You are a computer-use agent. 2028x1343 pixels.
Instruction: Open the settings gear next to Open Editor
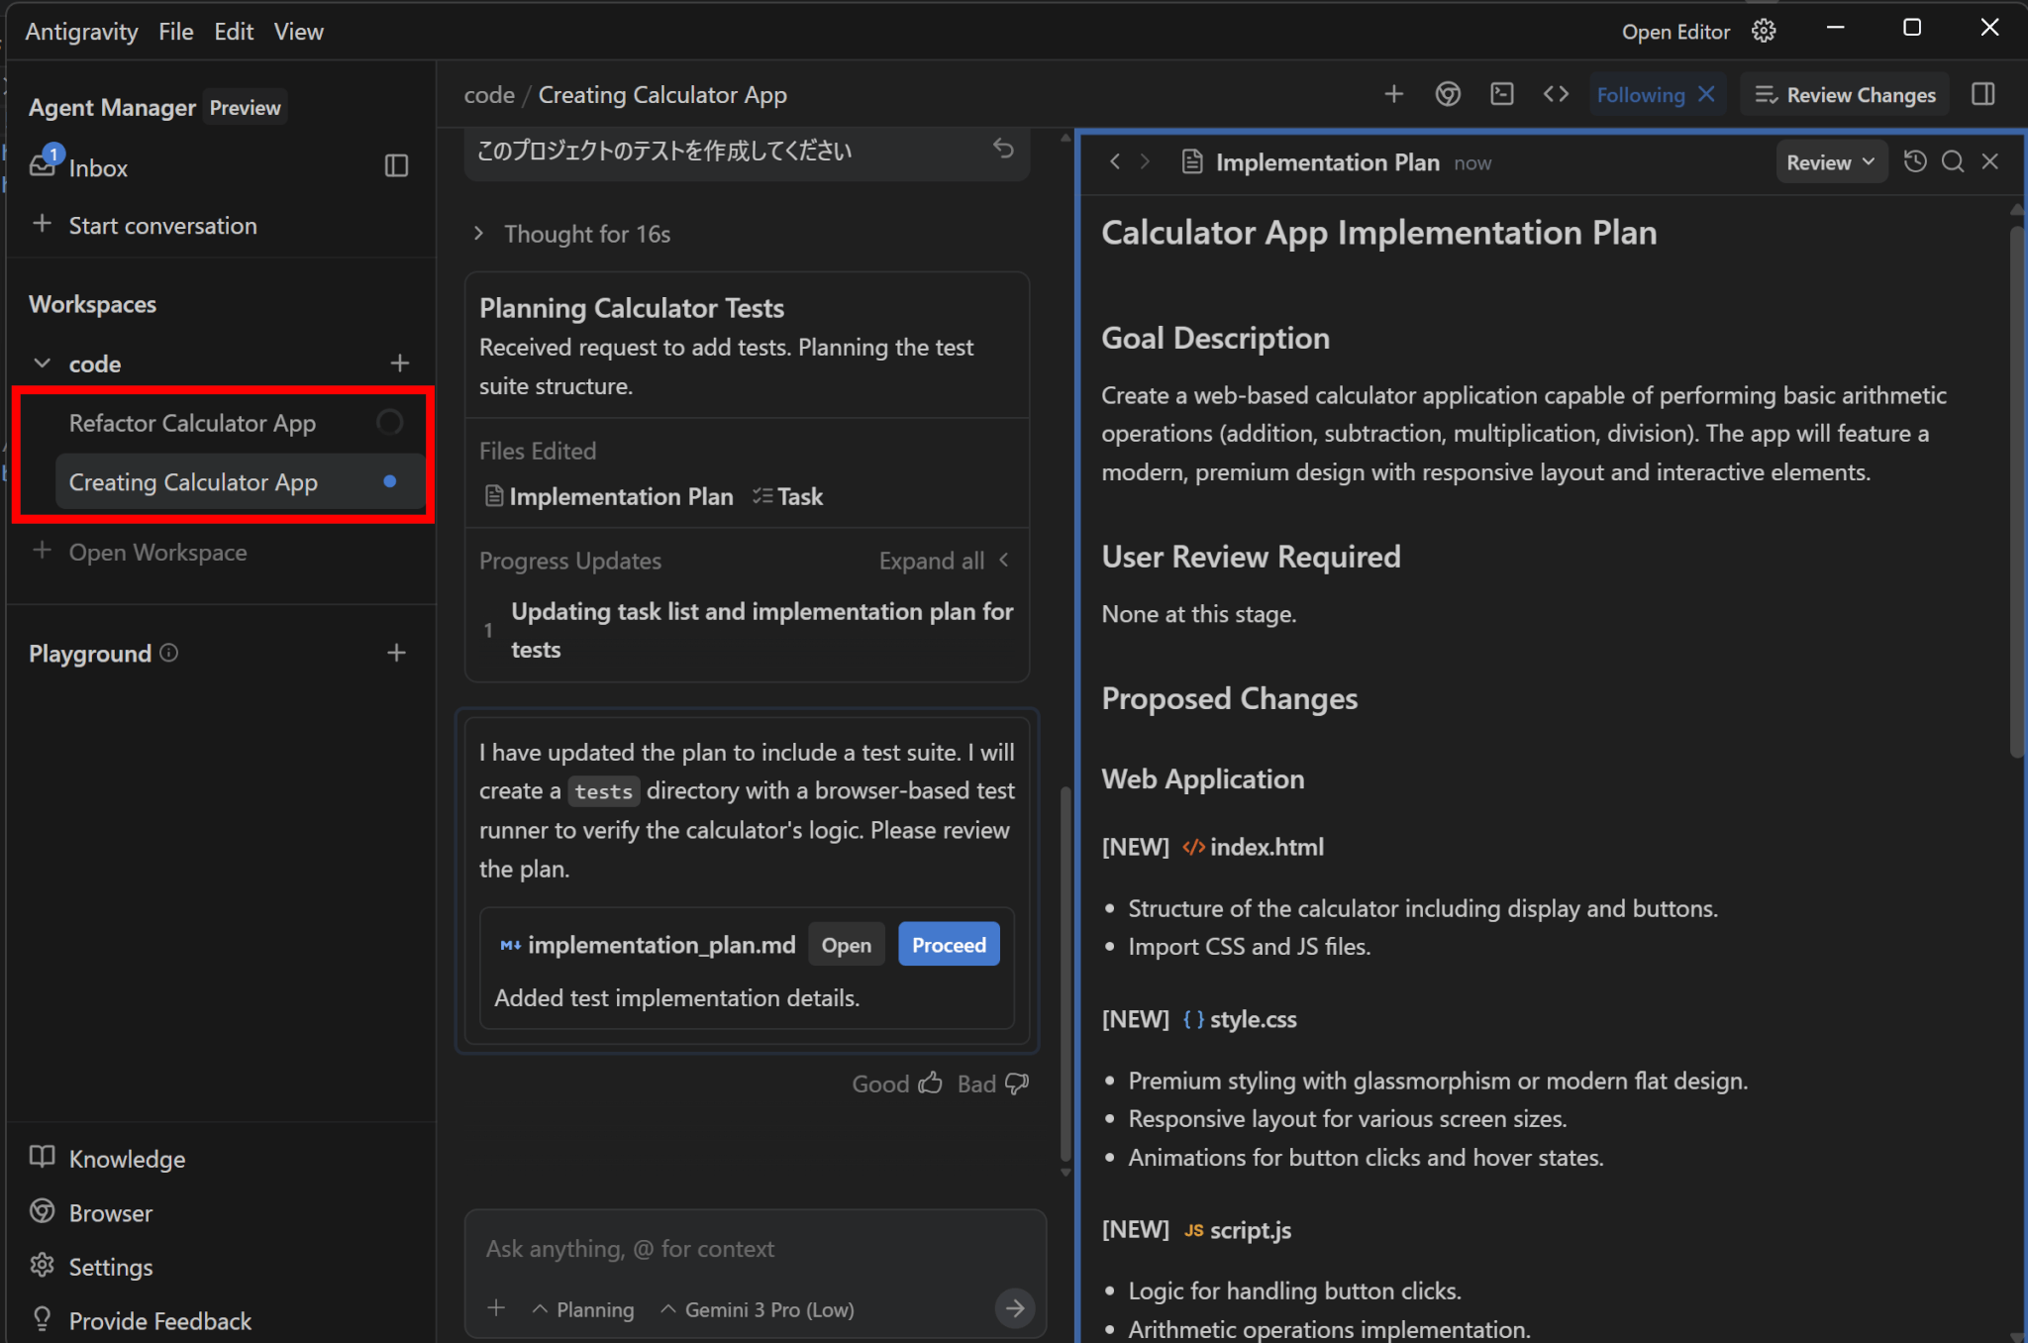tap(1764, 31)
